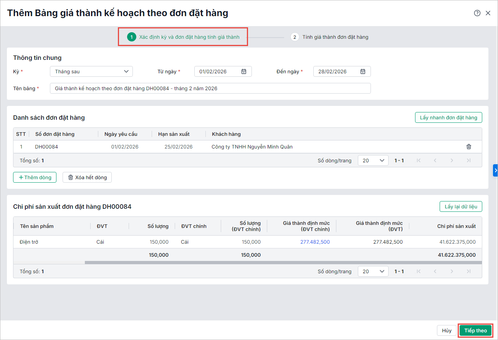Click the Tên bảng text field
The image size is (498, 340).
(x=210, y=88)
